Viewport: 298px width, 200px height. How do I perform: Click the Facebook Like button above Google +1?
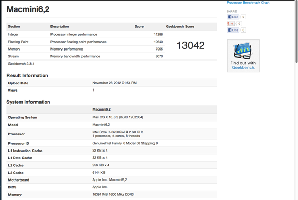point(233,17)
